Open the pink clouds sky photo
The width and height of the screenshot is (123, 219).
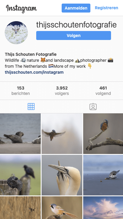(103, 208)
